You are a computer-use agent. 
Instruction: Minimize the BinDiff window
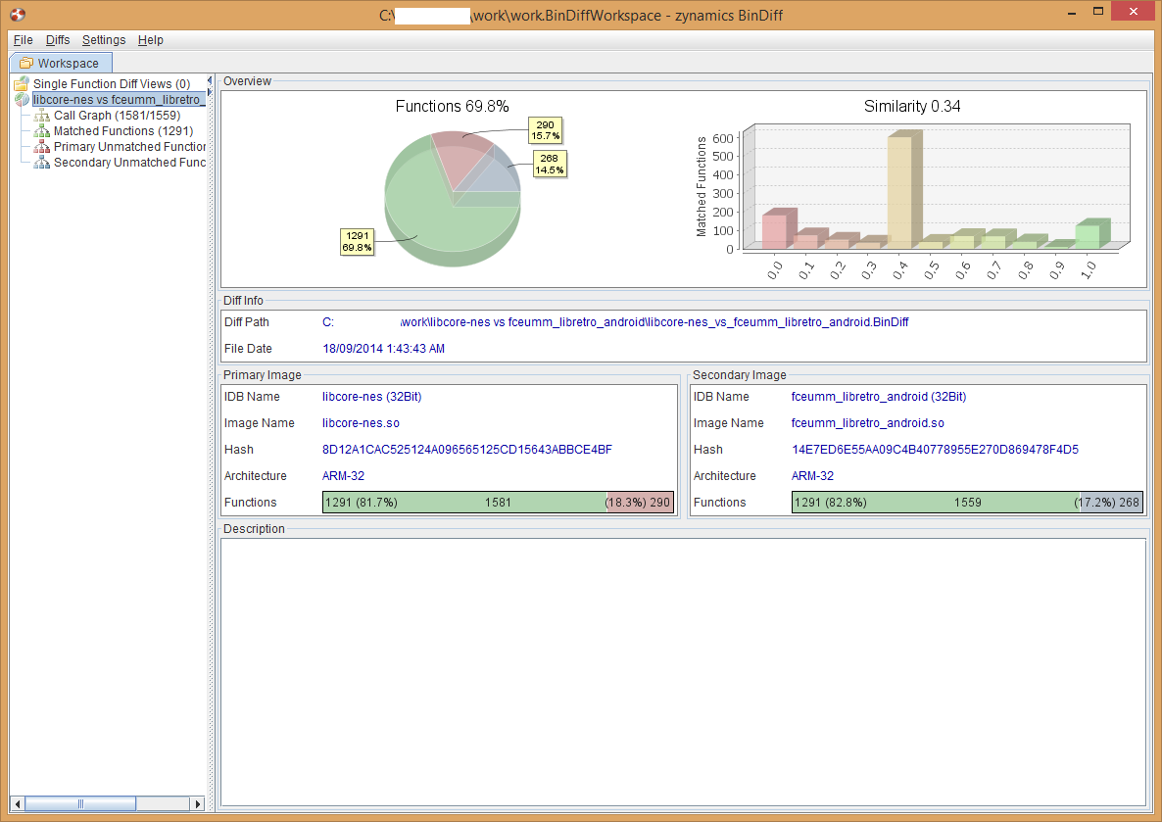coord(1072,13)
